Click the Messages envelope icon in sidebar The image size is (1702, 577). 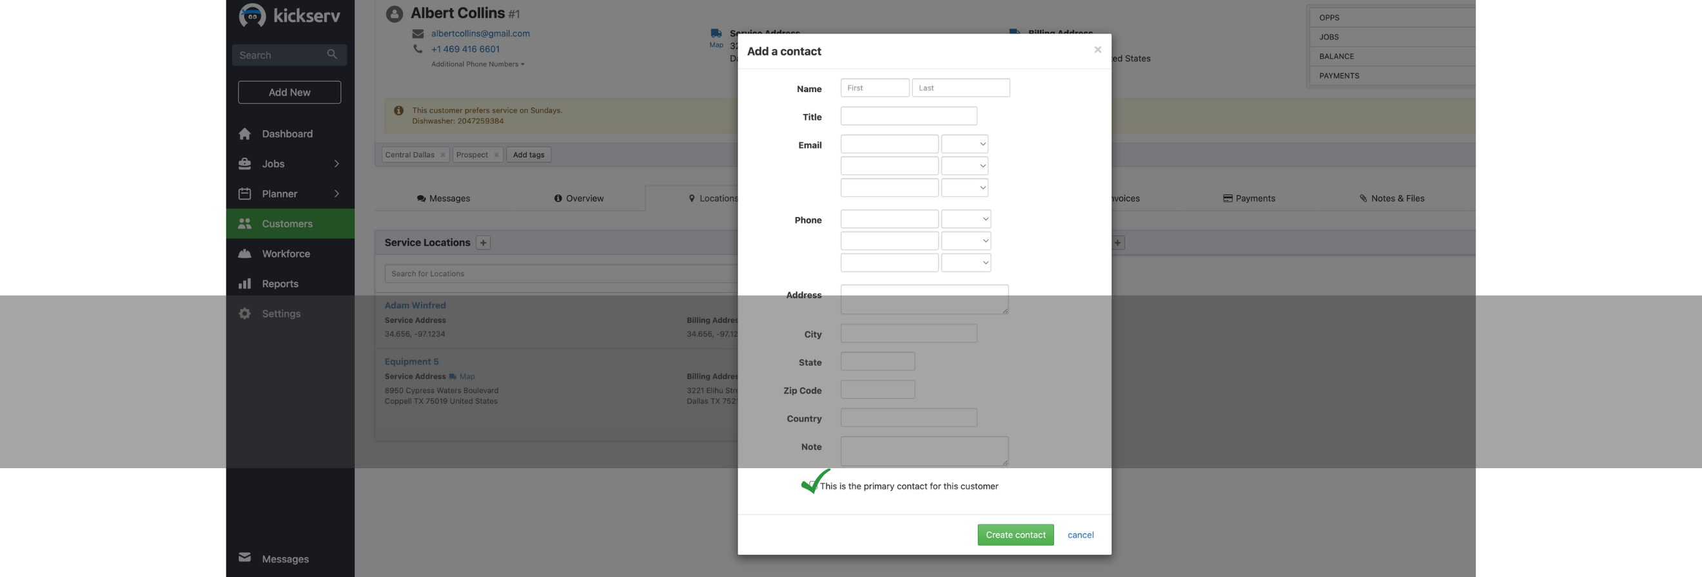pos(244,558)
